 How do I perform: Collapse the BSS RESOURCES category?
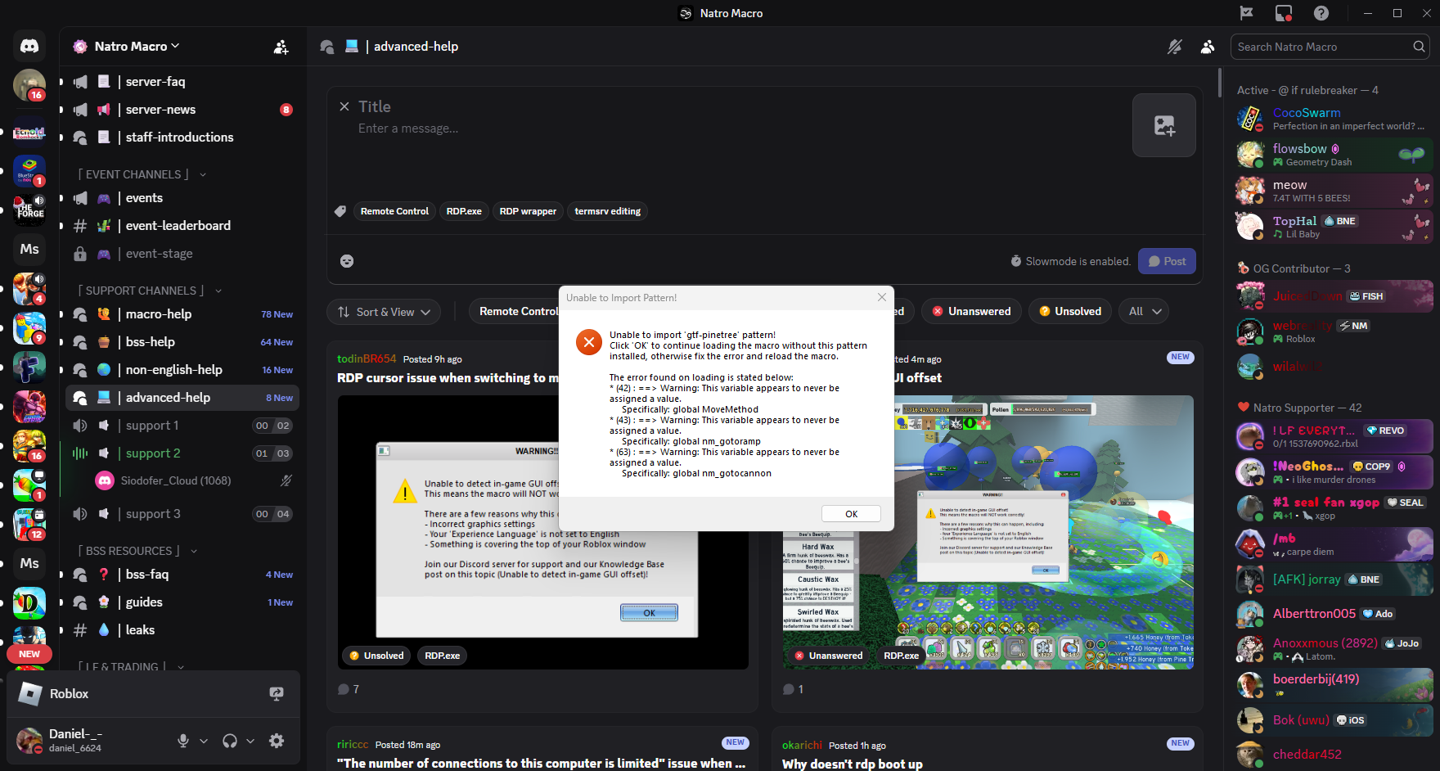click(137, 551)
